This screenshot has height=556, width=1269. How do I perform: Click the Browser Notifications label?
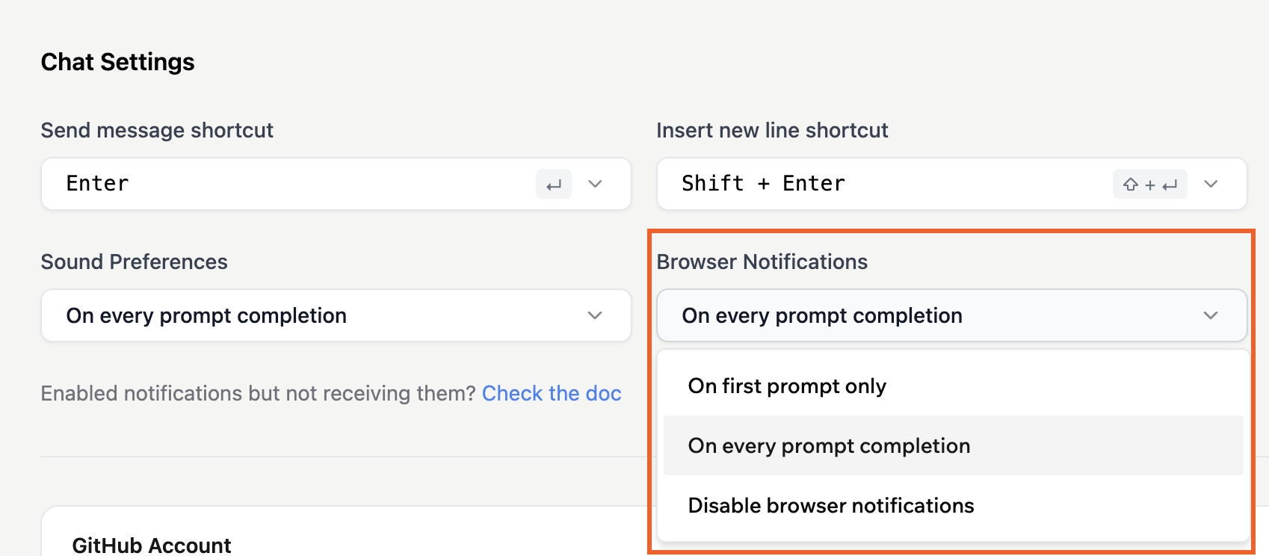click(762, 262)
